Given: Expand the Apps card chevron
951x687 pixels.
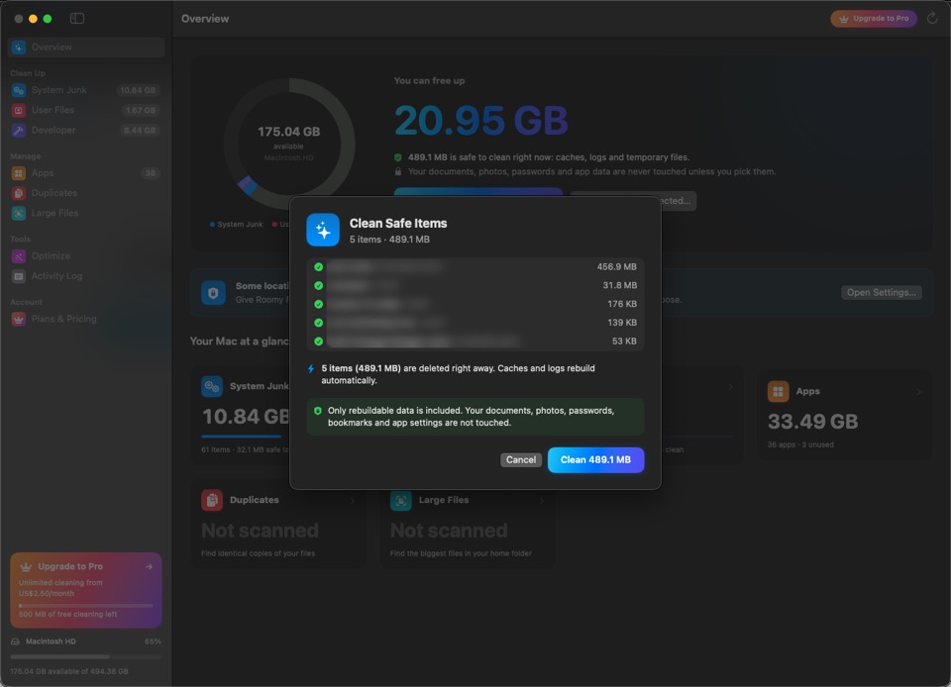Looking at the screenshot, I should [x=919, y=392].
